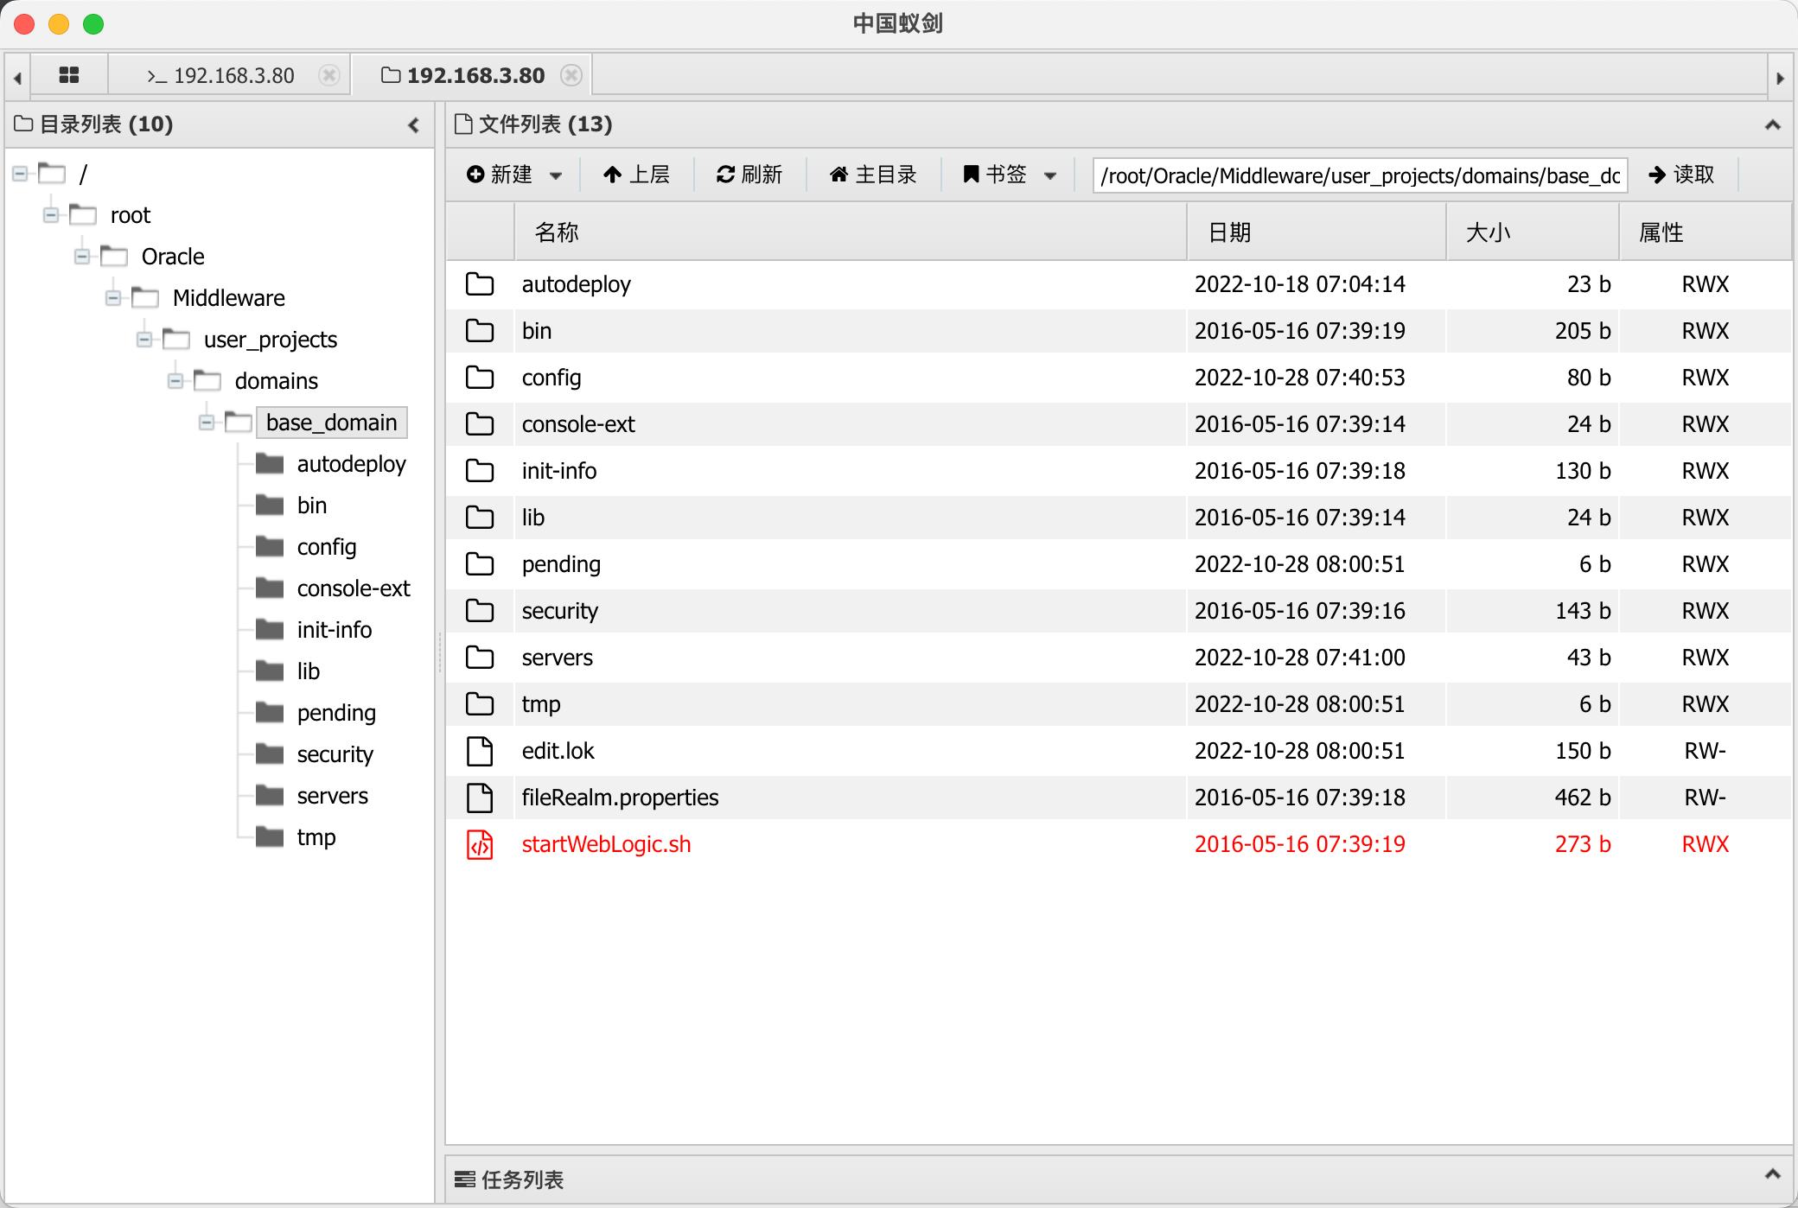
Task: Click the autodeploy folder icon in file list
Action: [x=480, y=284]
